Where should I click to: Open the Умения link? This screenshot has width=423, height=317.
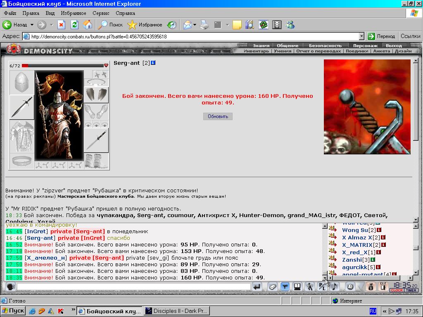coord(283,51)
